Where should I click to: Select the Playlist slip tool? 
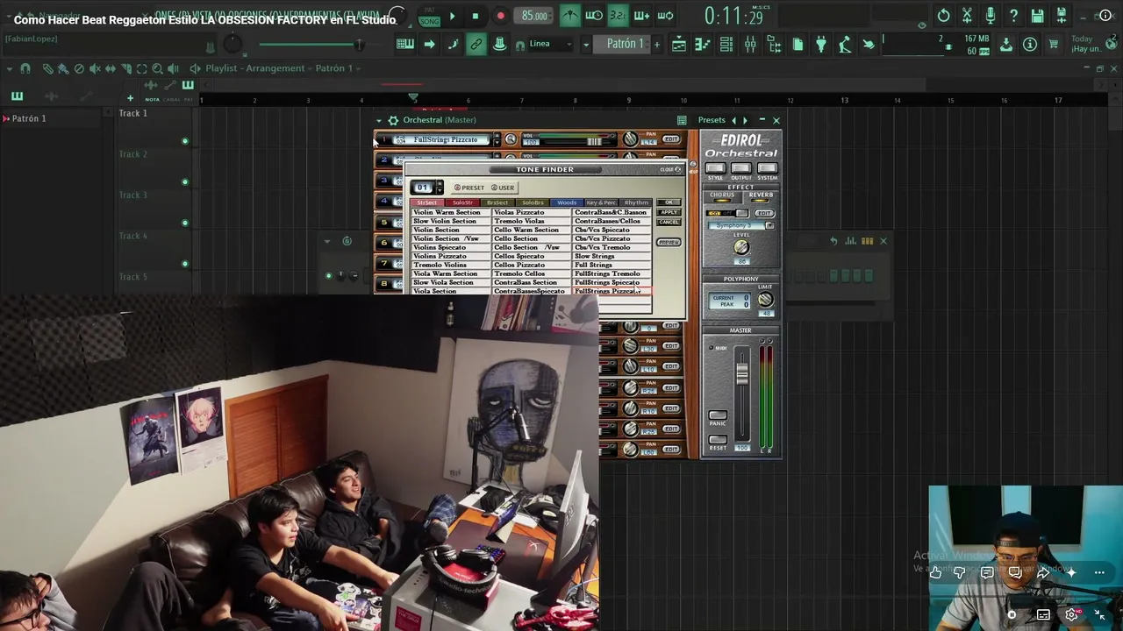click(x=111, y=68)
